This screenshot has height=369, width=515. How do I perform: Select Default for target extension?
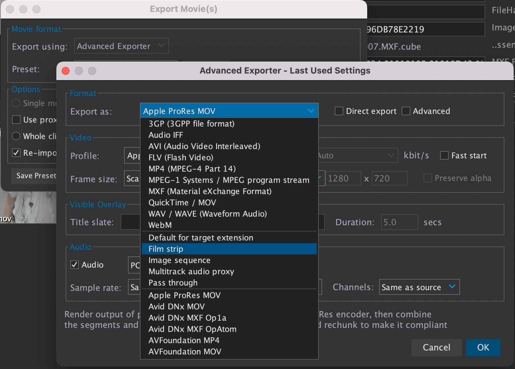229,237
